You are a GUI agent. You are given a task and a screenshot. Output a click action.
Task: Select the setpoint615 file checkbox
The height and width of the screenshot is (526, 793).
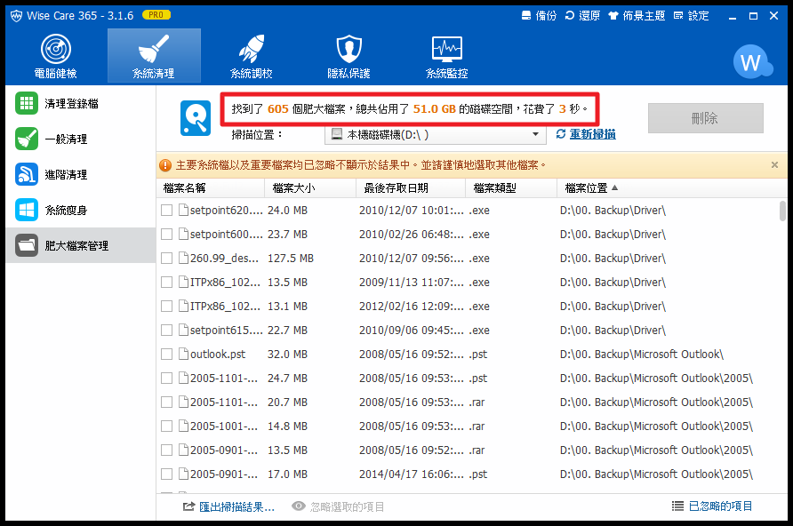166,331
